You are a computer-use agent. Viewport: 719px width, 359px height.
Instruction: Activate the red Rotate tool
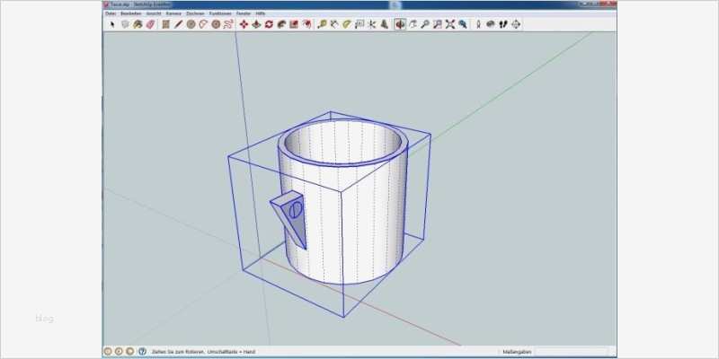269,24
